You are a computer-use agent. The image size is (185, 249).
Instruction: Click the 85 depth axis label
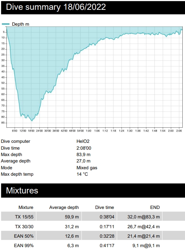pyautogui.click(x=3, y=123)
